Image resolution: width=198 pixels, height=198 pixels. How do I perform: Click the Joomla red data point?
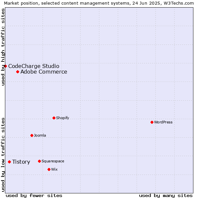point(32,136)
